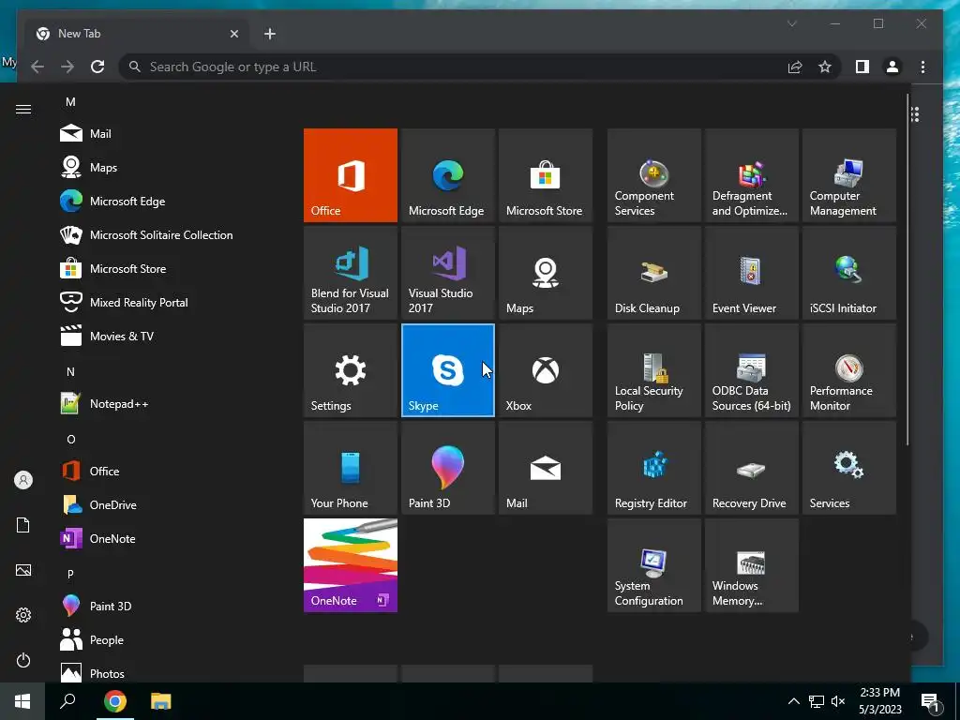Open the Event Viewer tile

(751, 273)
